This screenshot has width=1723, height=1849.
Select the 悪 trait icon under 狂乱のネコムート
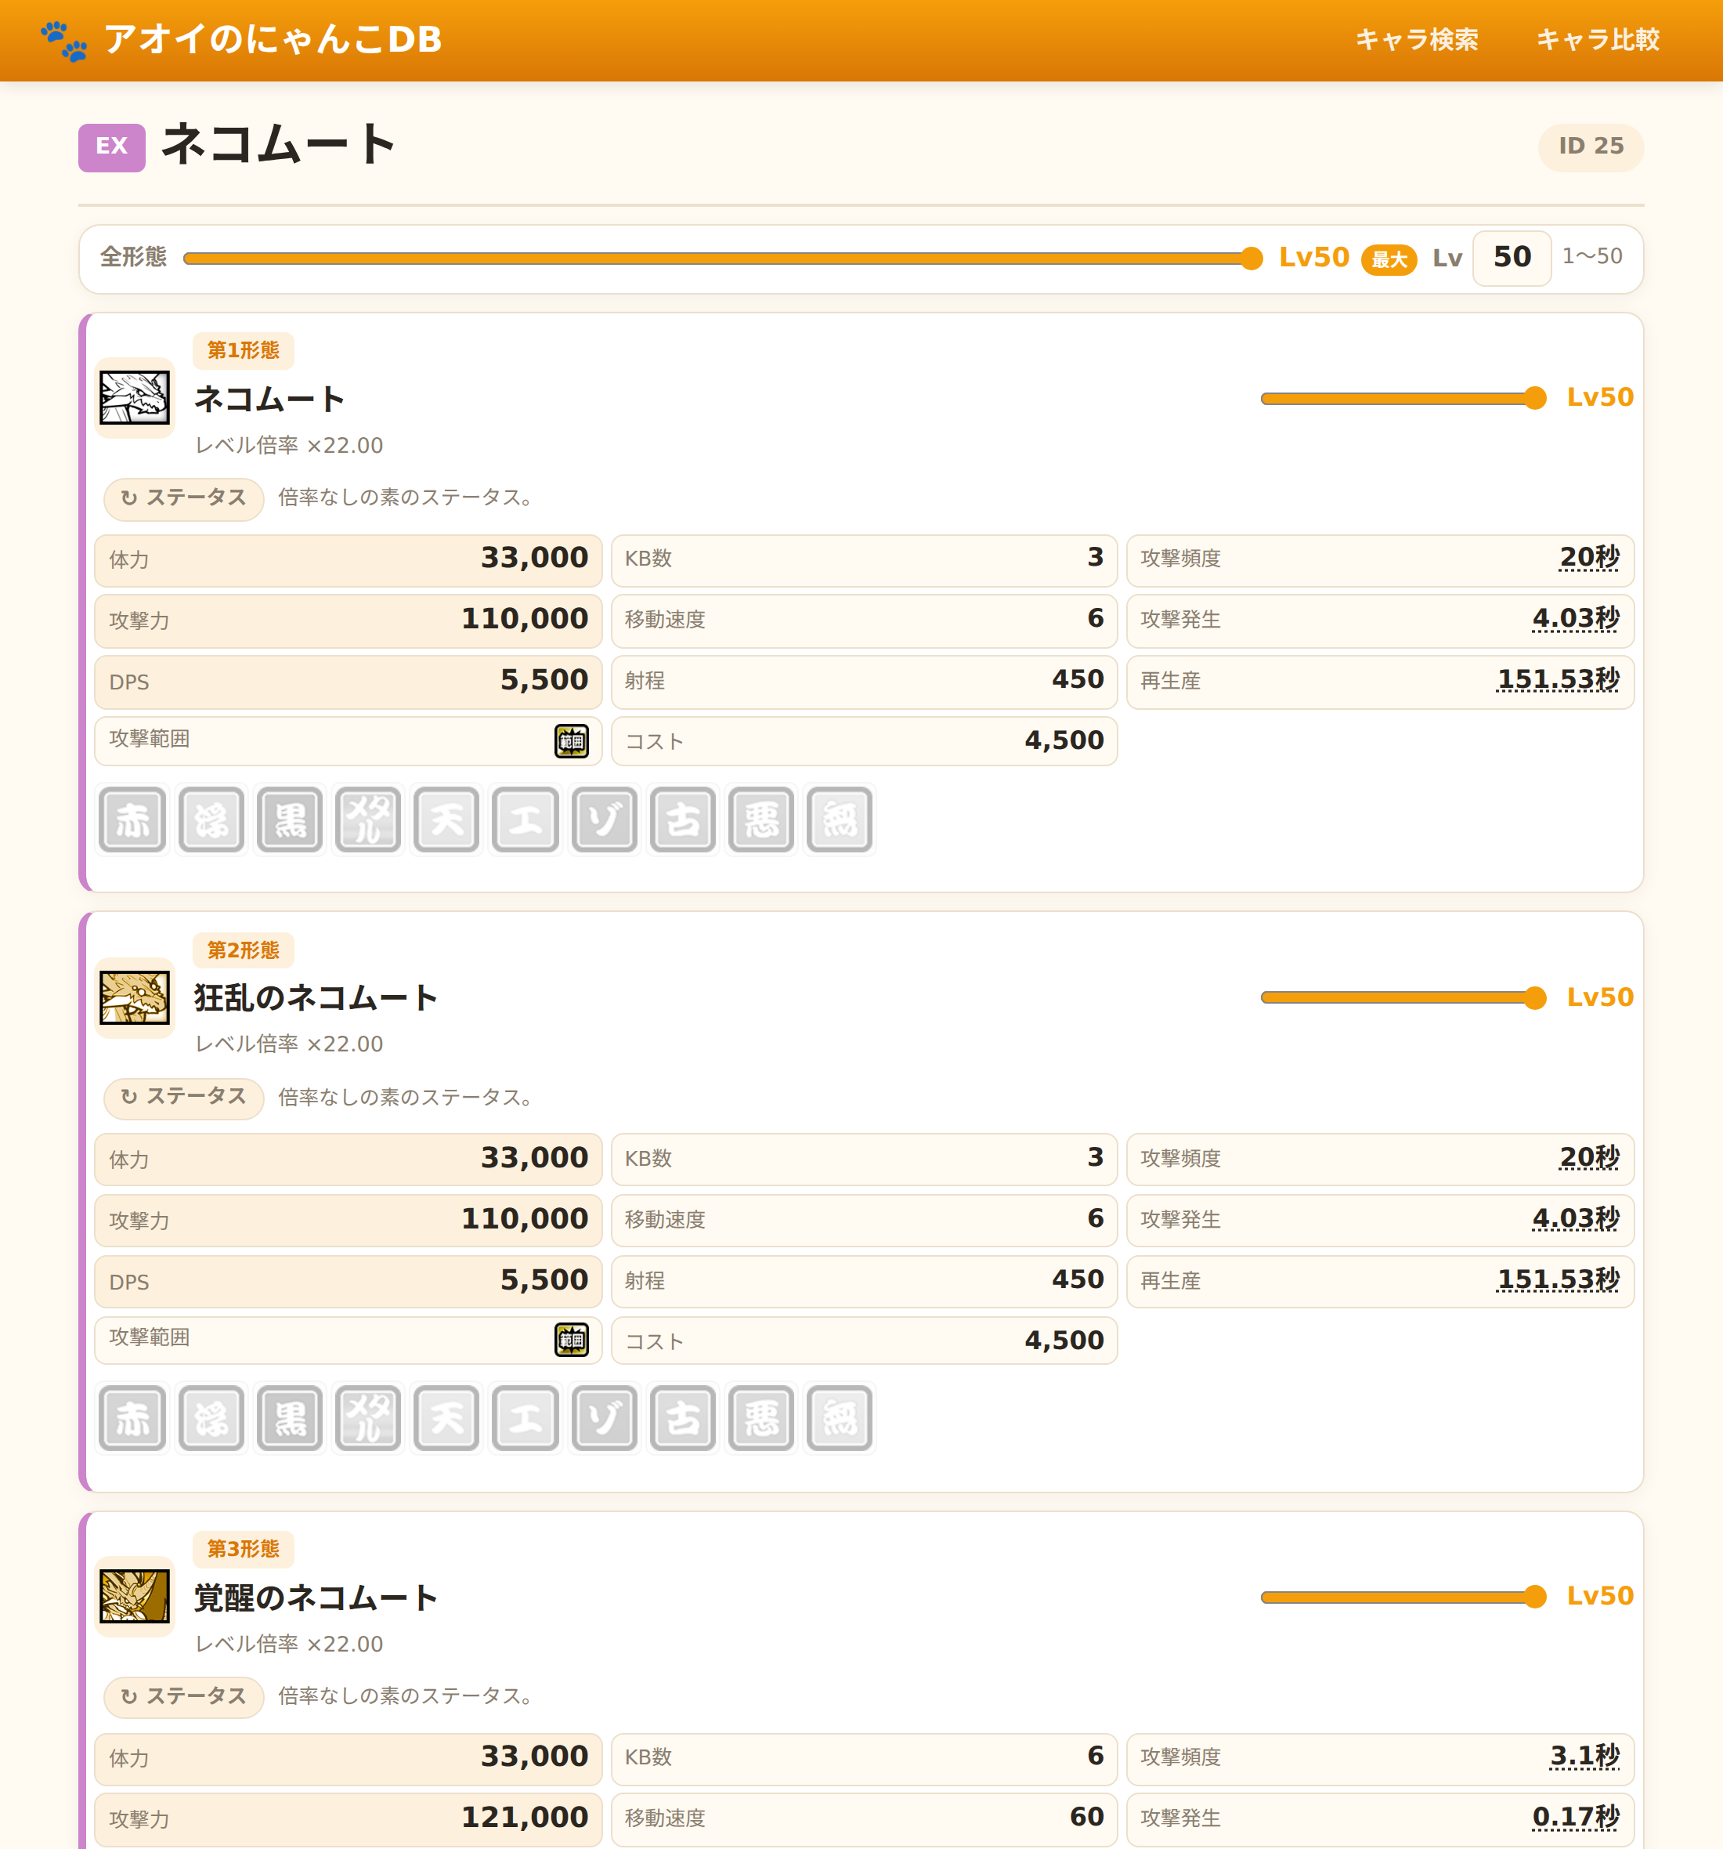(x=761, y=1418)
